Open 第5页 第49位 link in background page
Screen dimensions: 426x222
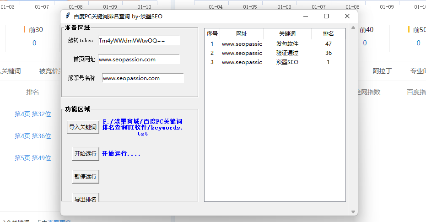tap(33, 158)
